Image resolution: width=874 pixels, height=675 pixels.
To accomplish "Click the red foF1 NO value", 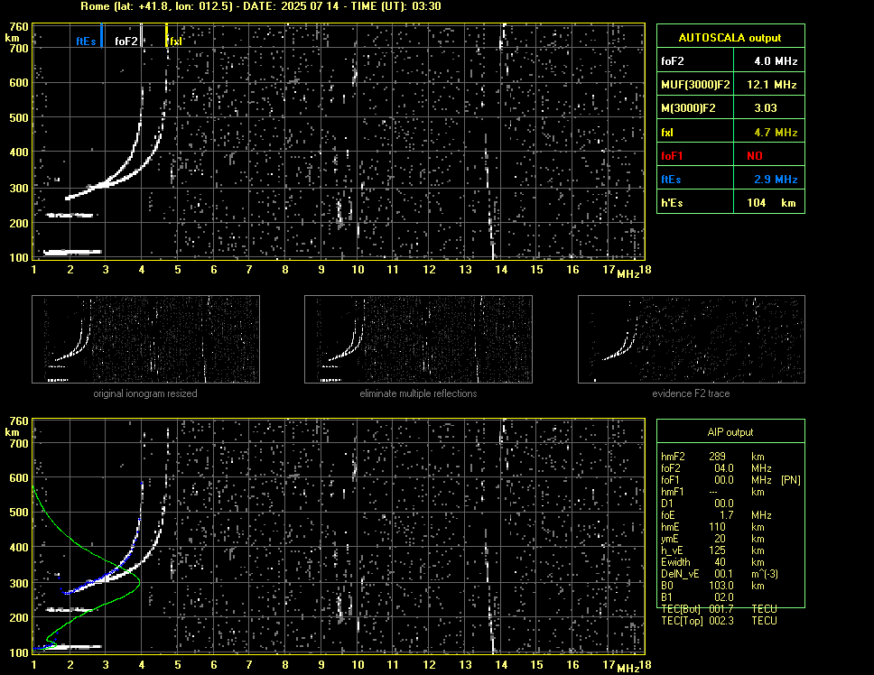I will click(x=755, y=156).
